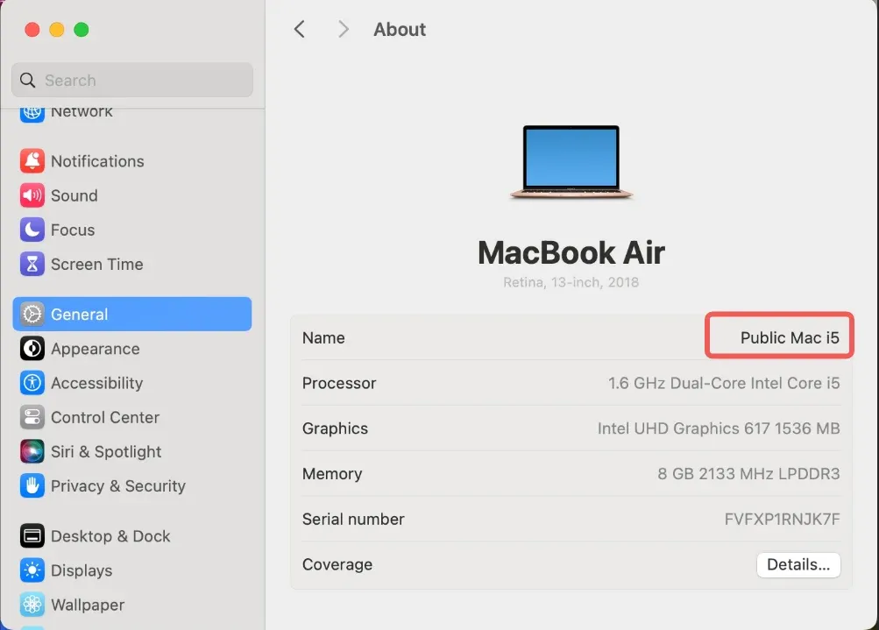Click the Coverage row label
The height and width of the screenshot is (630, 879).
click(337, 564)
